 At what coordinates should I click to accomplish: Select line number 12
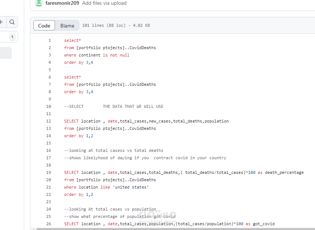point(49,121)
